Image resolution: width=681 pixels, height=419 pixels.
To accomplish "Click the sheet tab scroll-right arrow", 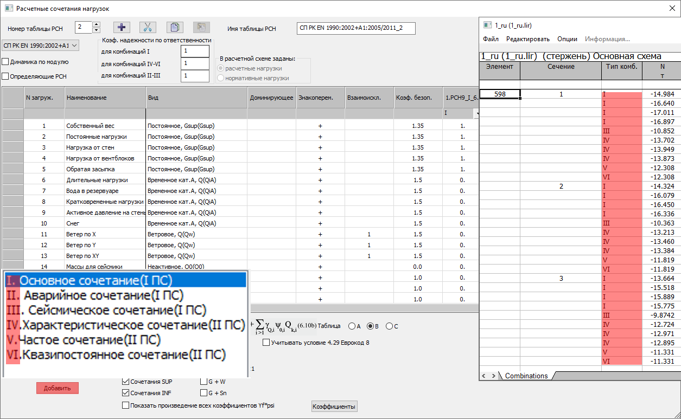I will coord(494,376).
